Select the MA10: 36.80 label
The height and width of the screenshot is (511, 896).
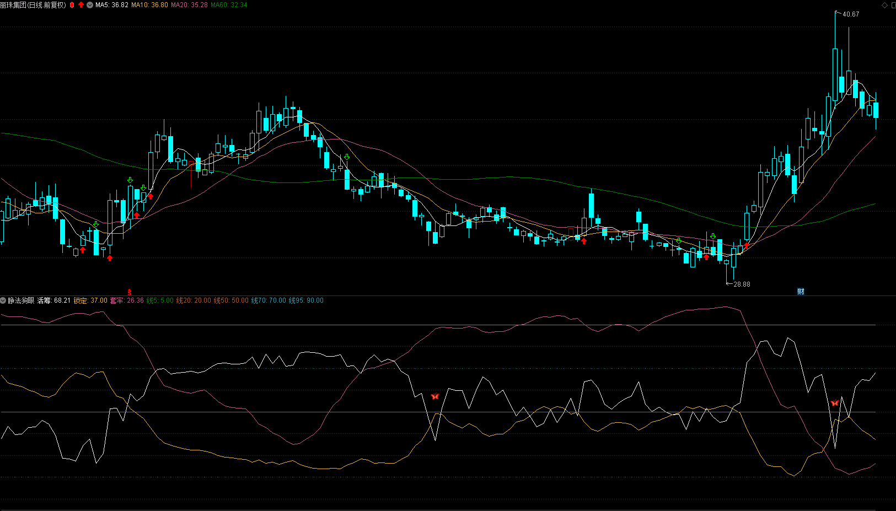tap(150, 5)
